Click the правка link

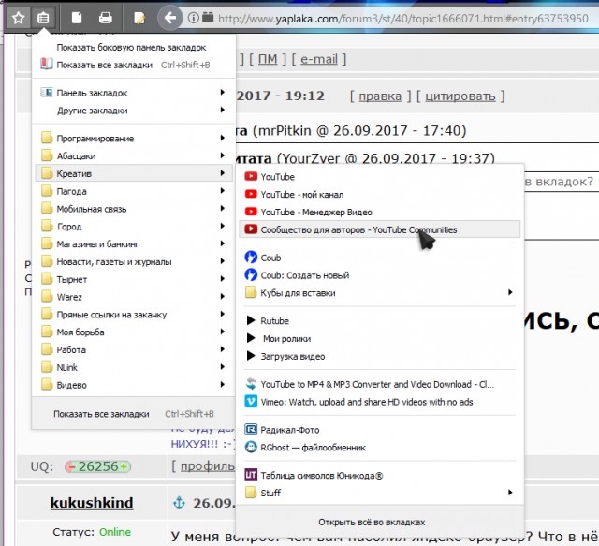pyautogui.click(x=380, y=96)
